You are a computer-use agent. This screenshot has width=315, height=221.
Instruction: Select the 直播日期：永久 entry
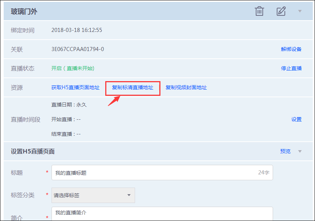click(70, 105)
